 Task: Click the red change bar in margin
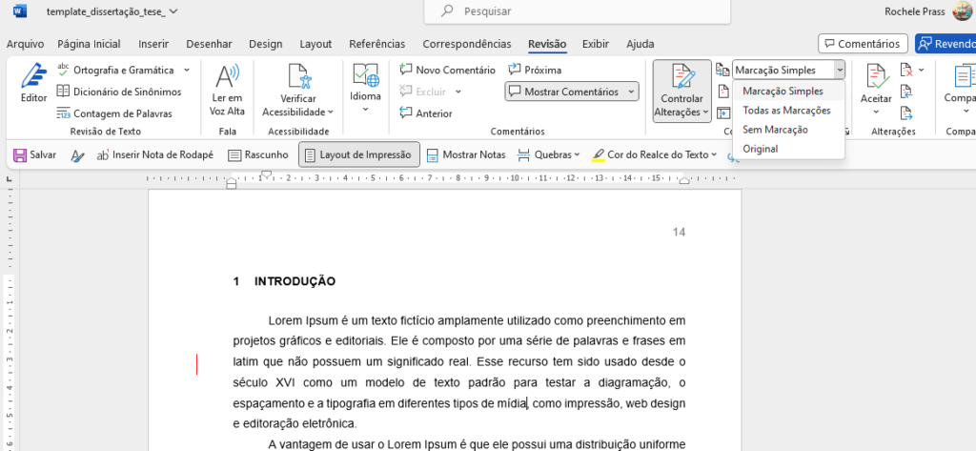coord(196,364)
